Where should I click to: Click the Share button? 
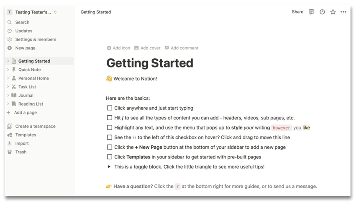297,12
